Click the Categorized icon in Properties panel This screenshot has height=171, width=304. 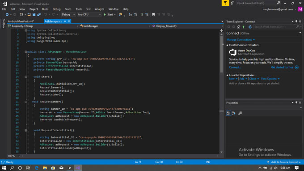(228, 113)
